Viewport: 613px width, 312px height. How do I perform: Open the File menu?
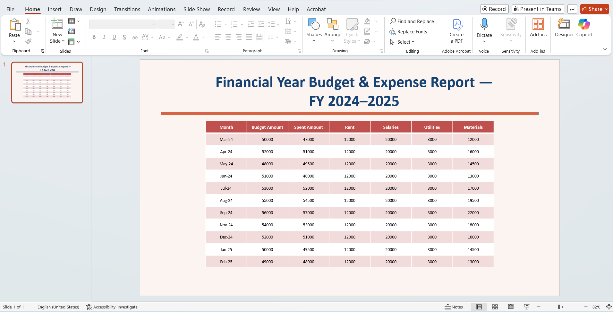click(x=10, y=9)
